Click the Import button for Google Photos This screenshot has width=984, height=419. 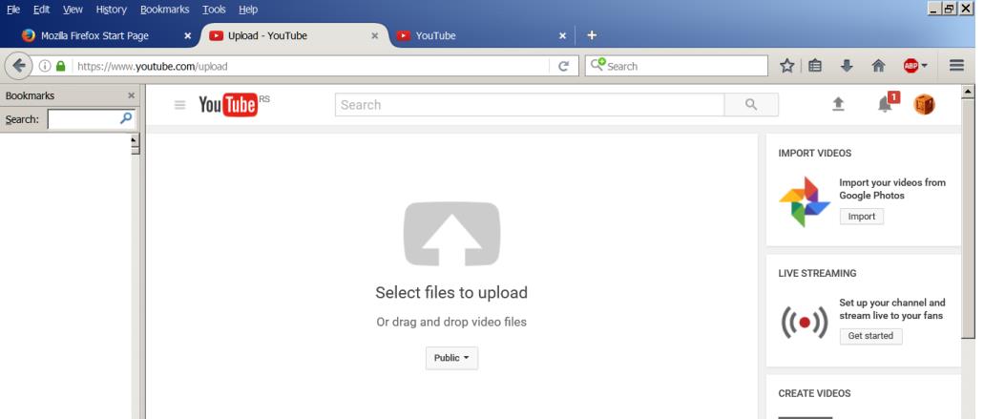click(861, 217)
